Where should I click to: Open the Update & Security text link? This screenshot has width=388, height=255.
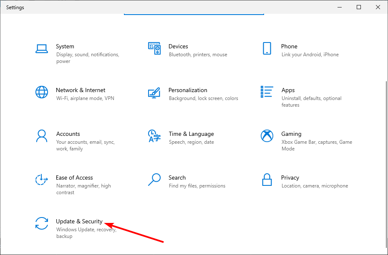79,221
